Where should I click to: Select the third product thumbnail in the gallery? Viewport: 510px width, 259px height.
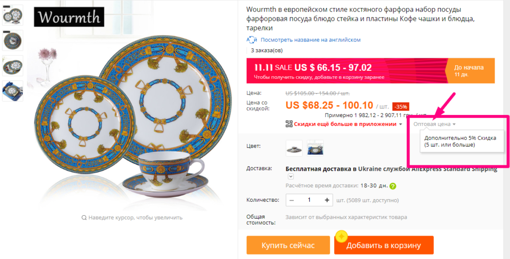point(12,66)
